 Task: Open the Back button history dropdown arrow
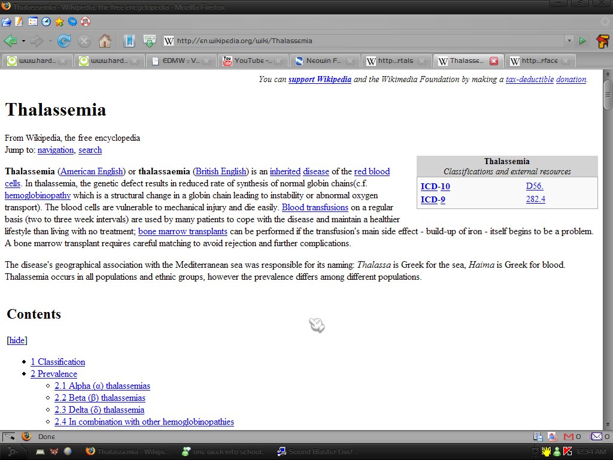point(23,41)
